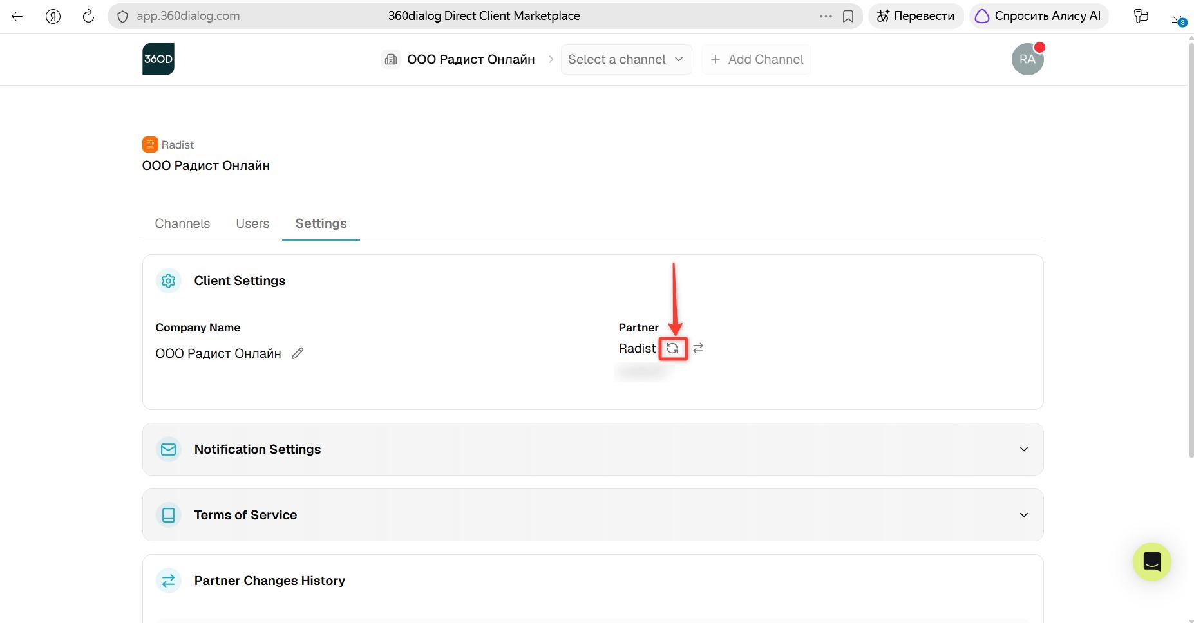
Task: Open the Select a channel dropdown
Action: tap(626, 59)
